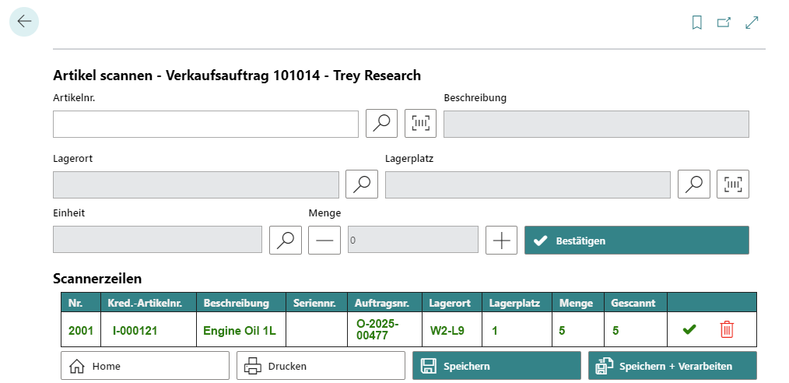Click the 'Scannerzeilen' heading
The width and height of the screenshot is (789, 383).
pos(97,279)
